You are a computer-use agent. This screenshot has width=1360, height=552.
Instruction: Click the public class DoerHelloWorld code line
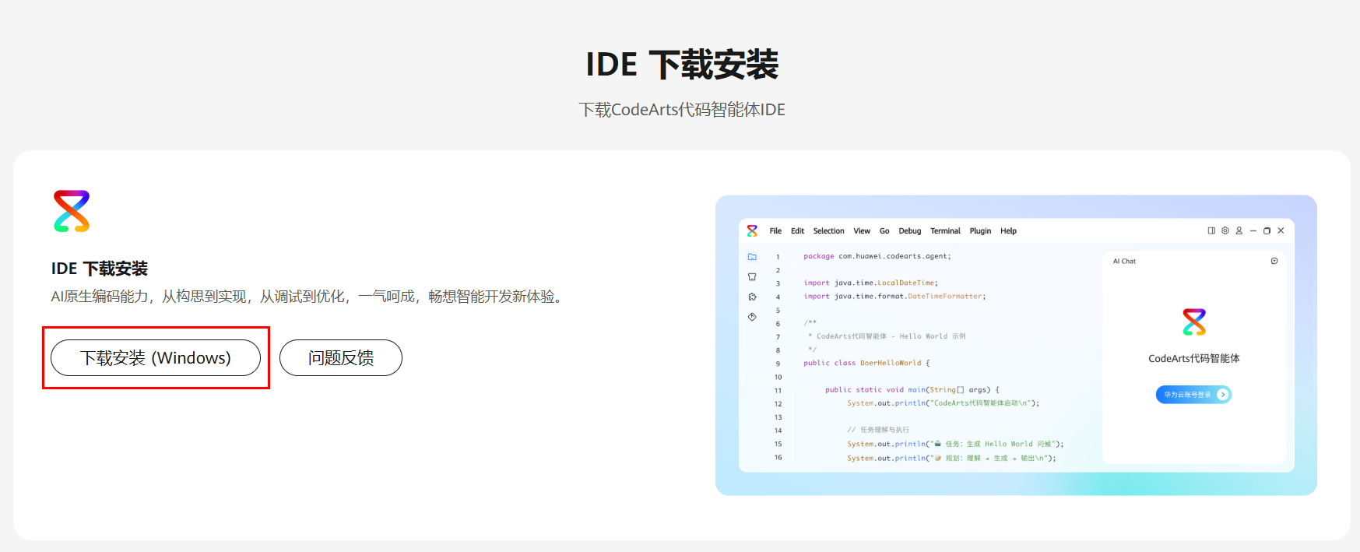click(x=866, y=363)
